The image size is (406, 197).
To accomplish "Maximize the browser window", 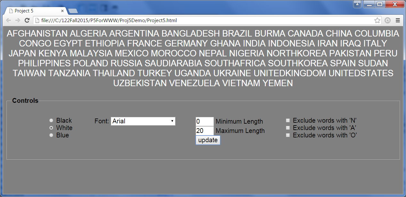I will (x=380, y=4).
